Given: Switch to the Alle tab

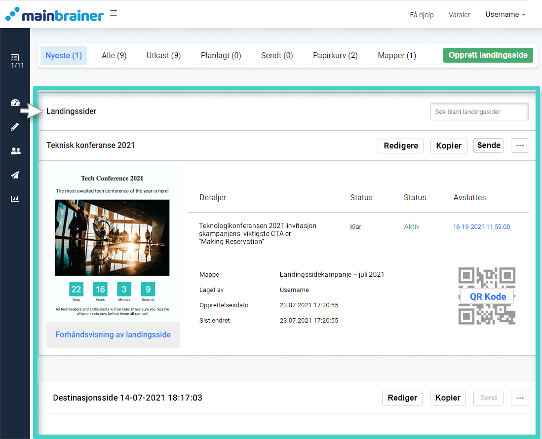Looking at the screenshot, I should point(114,55).
